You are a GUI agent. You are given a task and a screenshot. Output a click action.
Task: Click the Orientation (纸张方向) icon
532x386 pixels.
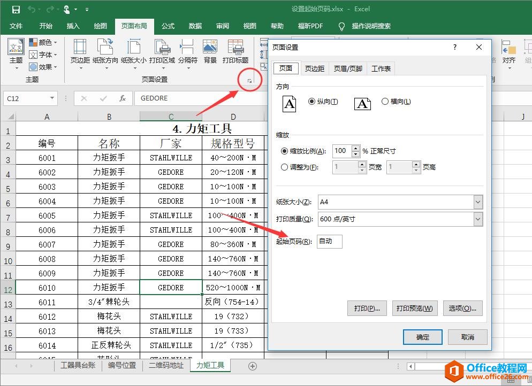(x=105, y=47)
